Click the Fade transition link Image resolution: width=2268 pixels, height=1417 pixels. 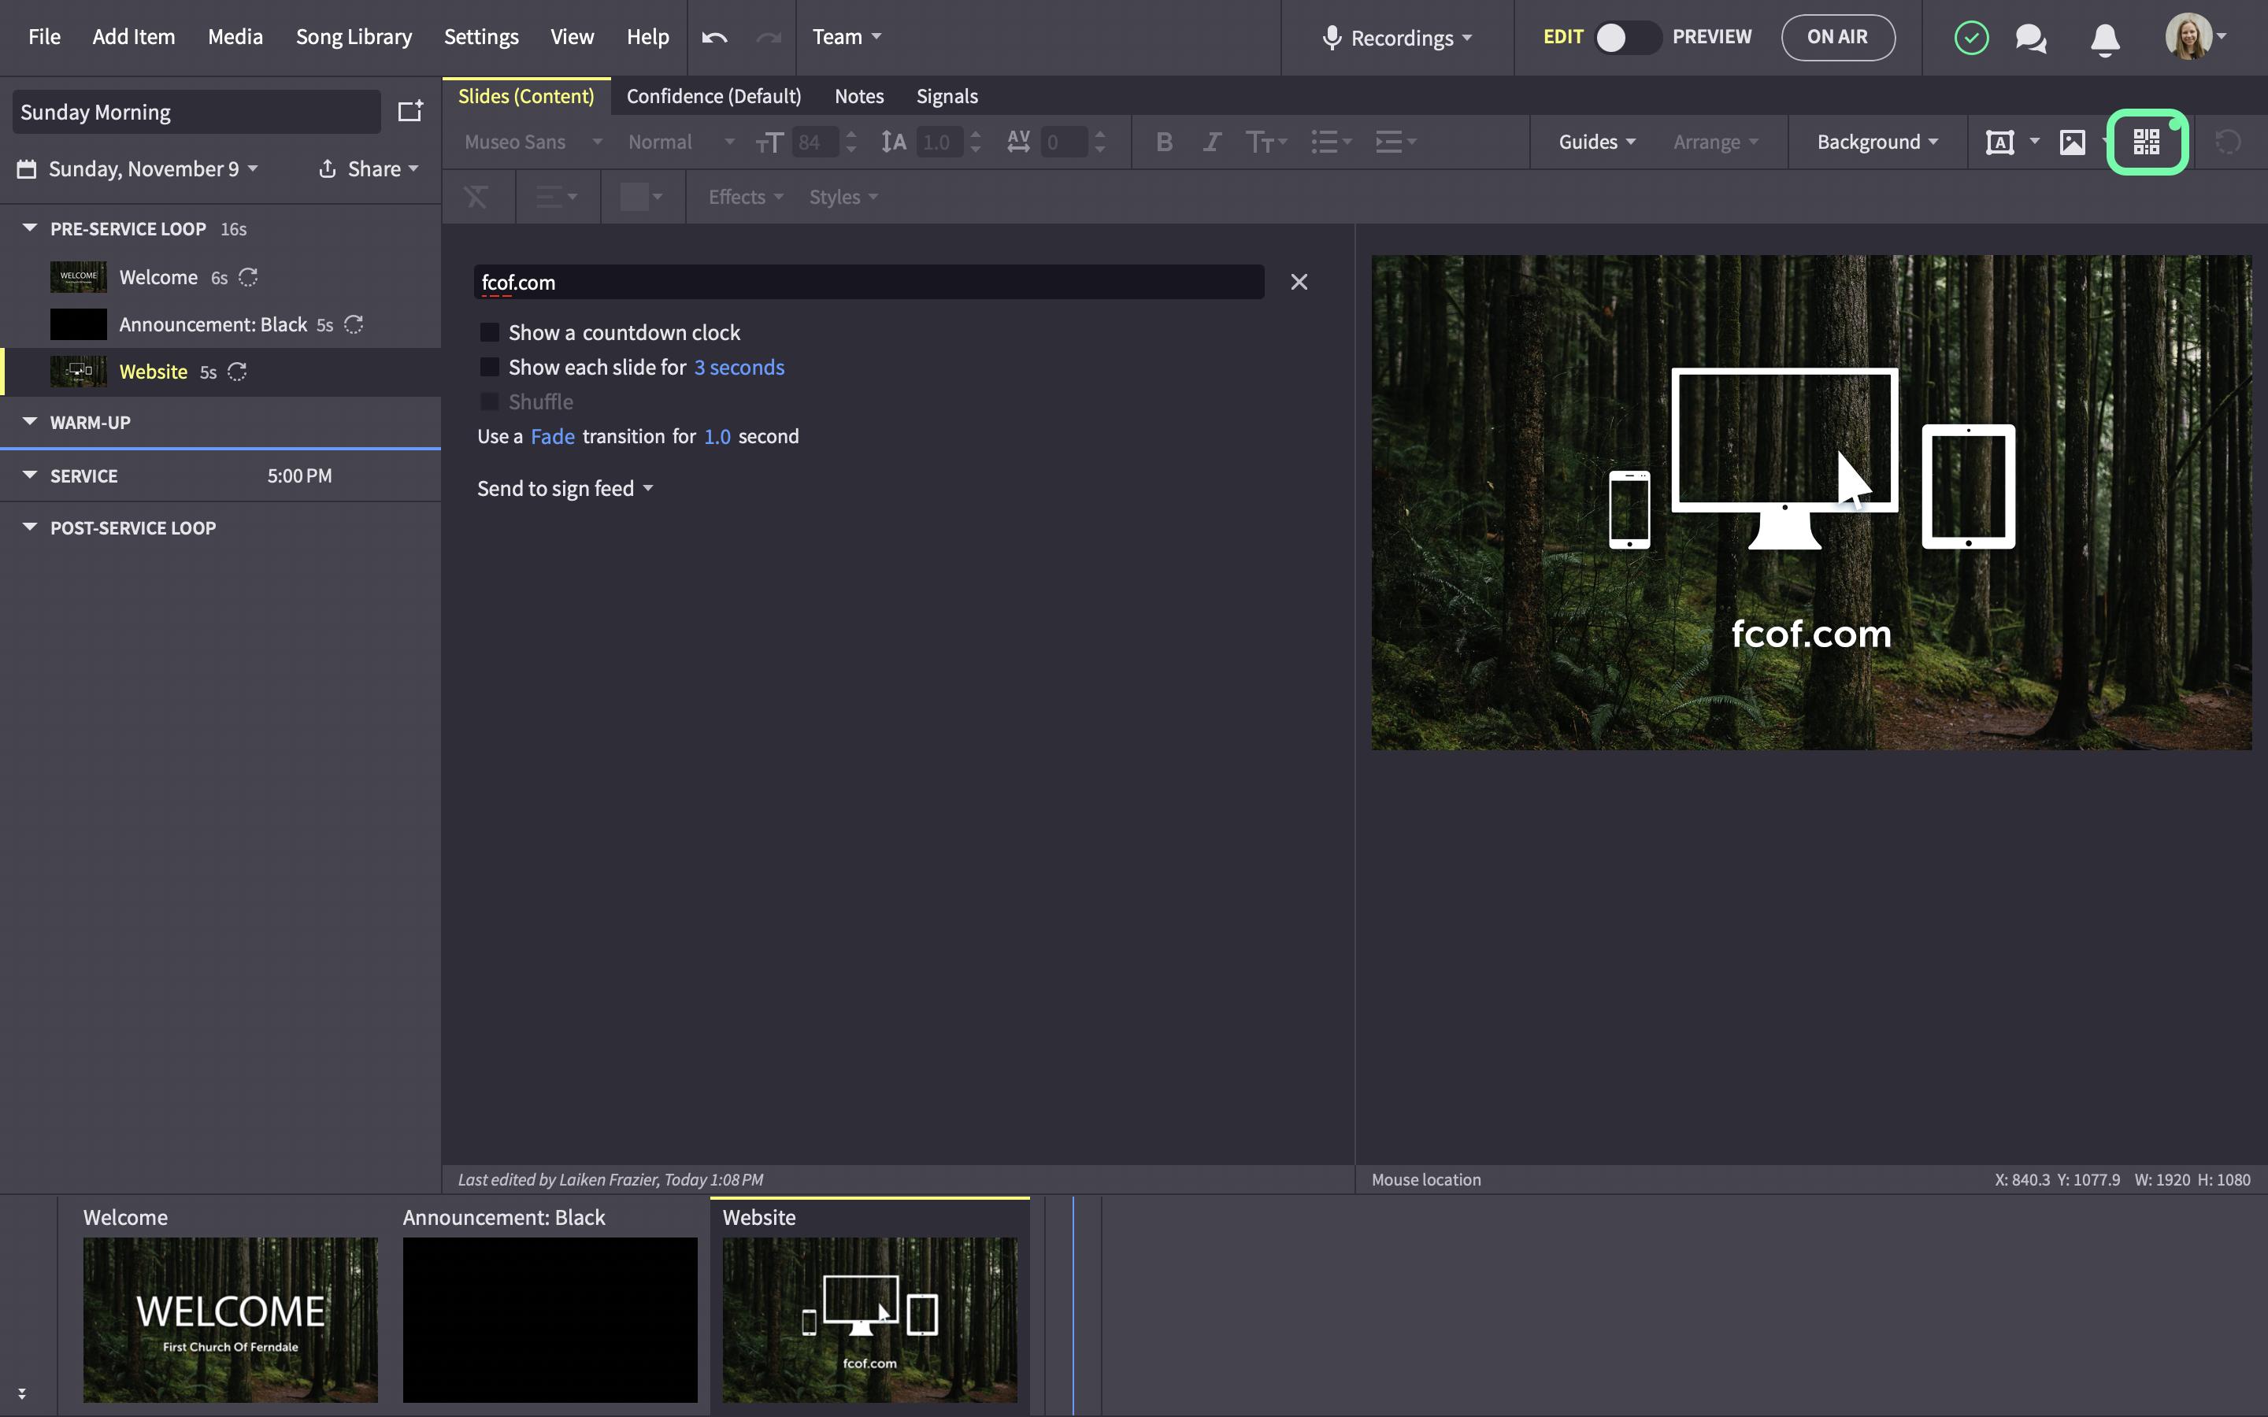pyautogui.click(x=552, y=437)
